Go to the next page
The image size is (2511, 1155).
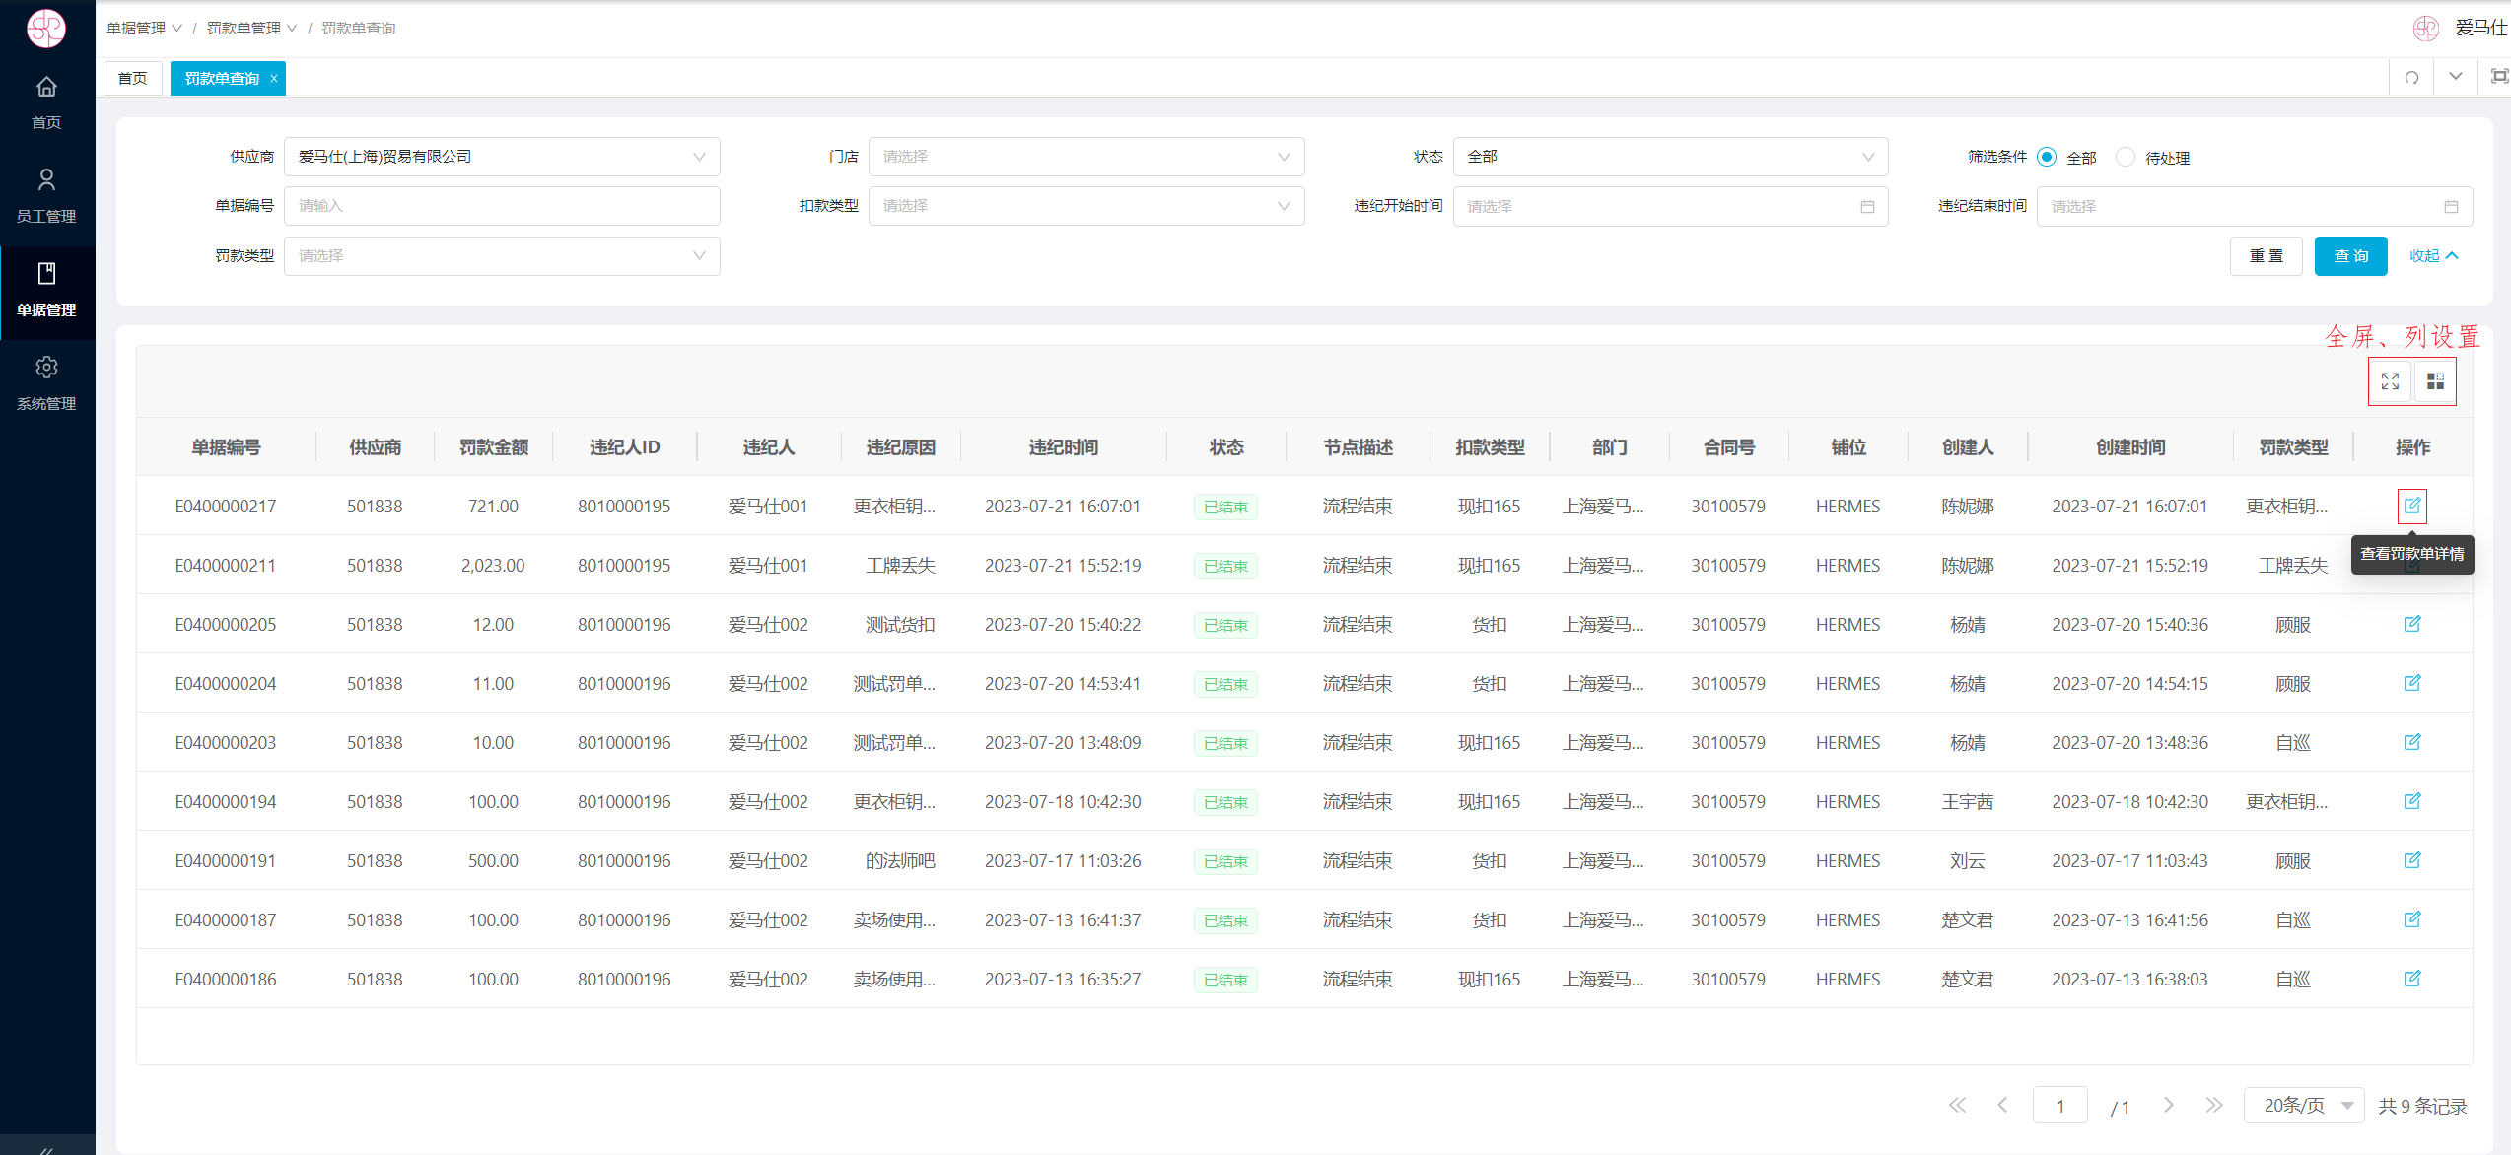(2169, 1105)
